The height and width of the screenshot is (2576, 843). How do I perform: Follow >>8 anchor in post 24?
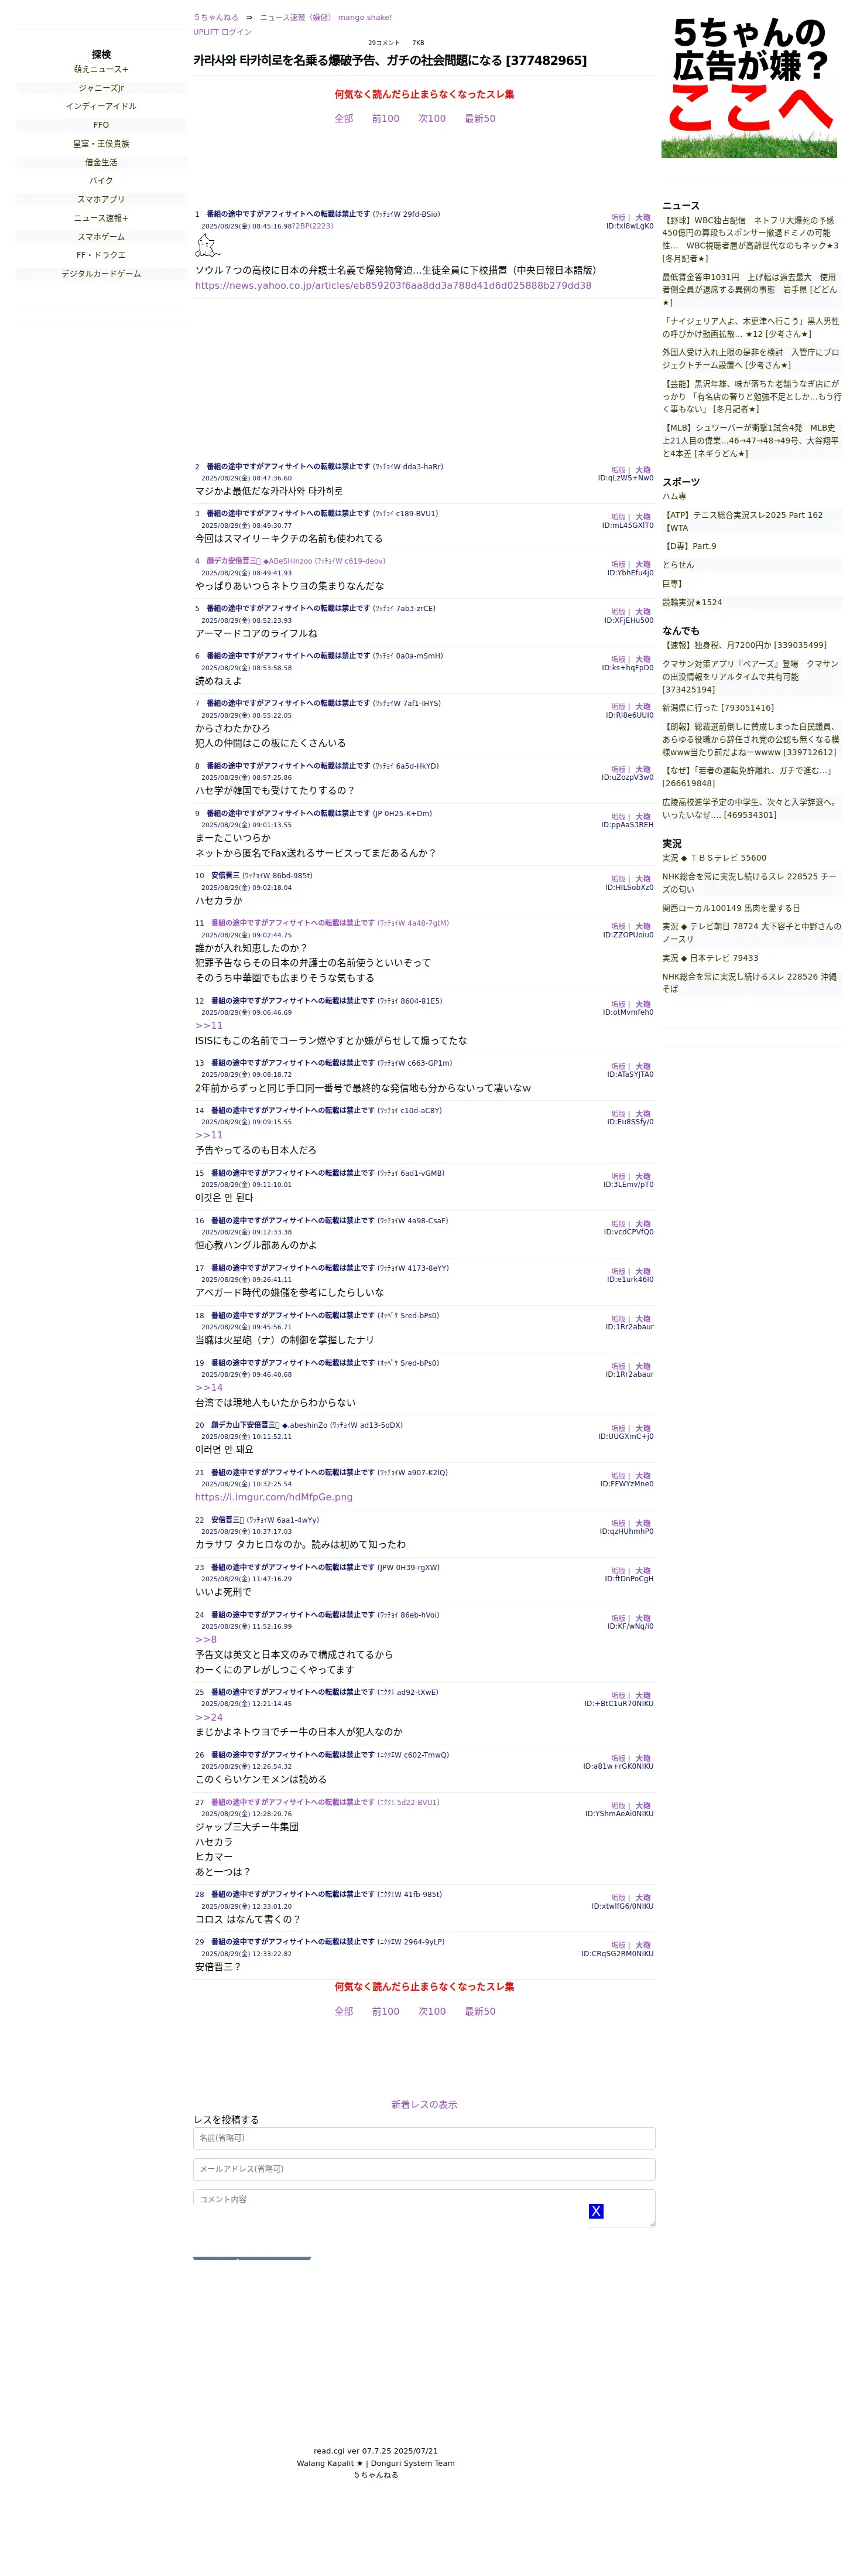[205, 1639]
